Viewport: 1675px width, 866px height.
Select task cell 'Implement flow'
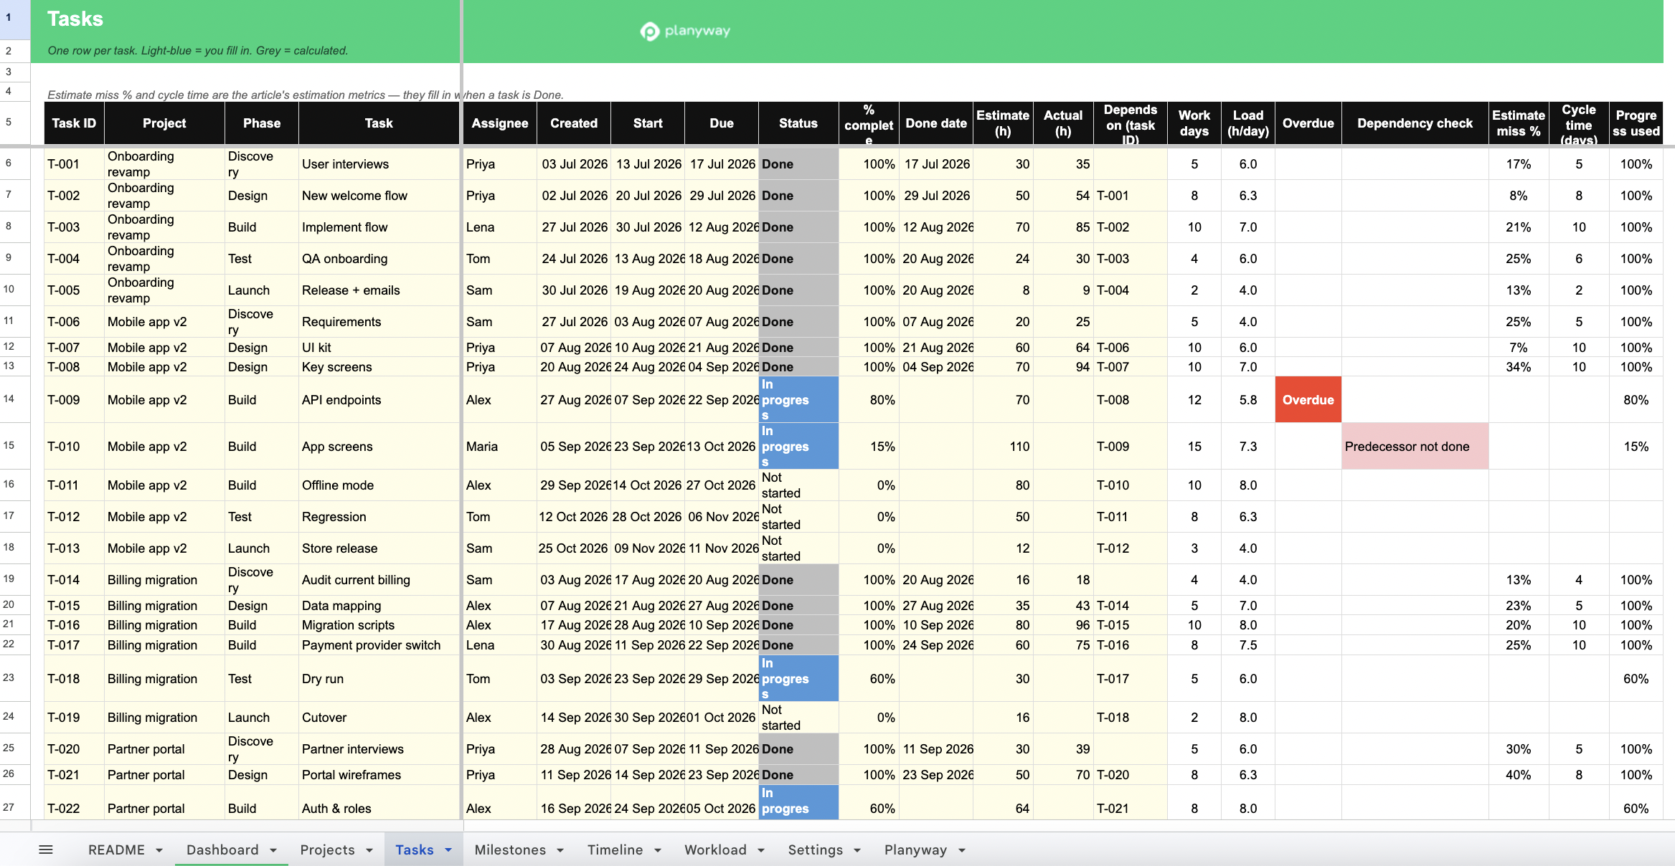[379, 227]
